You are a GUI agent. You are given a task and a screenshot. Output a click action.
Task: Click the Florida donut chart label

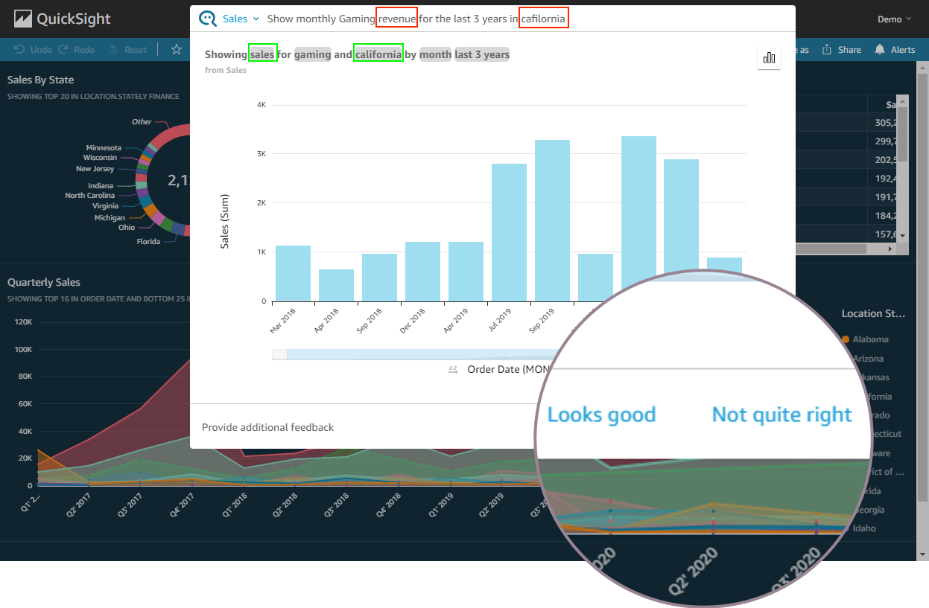[x=148, y=242]
